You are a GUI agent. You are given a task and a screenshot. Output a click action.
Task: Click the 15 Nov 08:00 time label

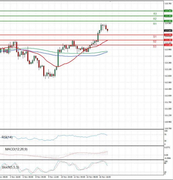point(92,177)
